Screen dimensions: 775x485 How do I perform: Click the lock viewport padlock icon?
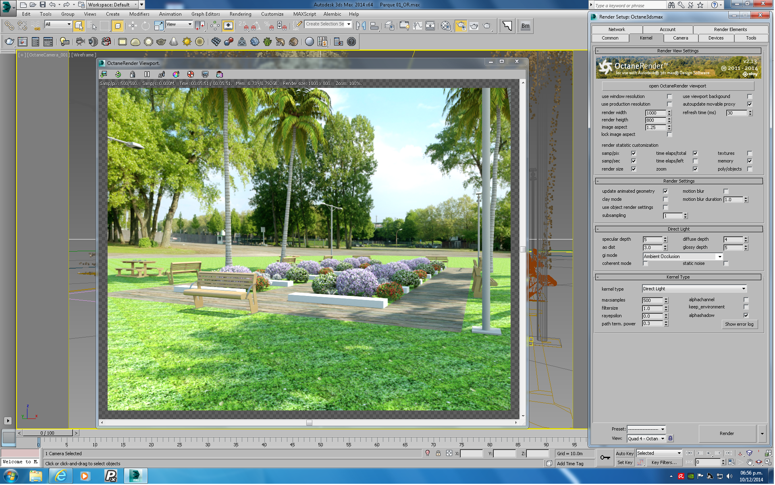133,74
